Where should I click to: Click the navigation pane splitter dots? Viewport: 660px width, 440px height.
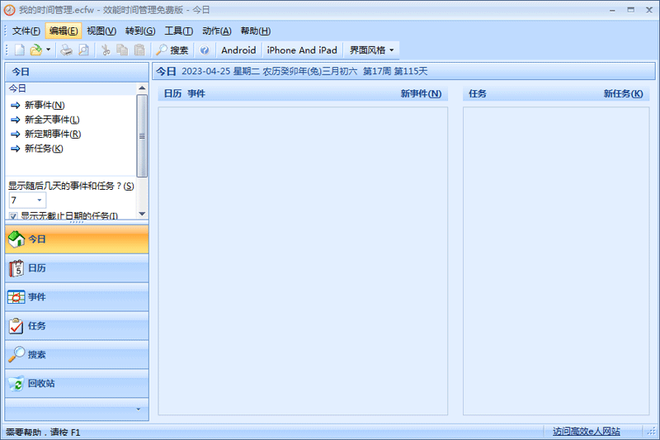[77, 222]
